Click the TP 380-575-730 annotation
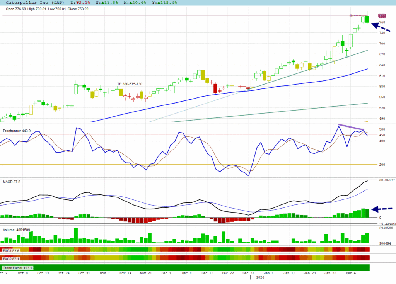Screen dimensions: 396x284 click(130, 84)
